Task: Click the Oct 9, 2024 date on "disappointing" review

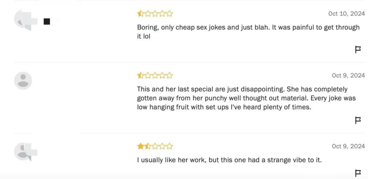Action: (348, 75)
